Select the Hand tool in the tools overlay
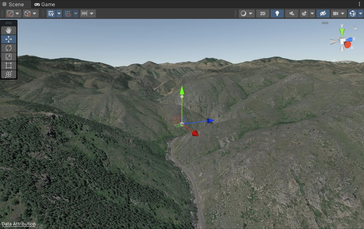Image resolution: width=364 pixels, height=229 pixels. 9,30
